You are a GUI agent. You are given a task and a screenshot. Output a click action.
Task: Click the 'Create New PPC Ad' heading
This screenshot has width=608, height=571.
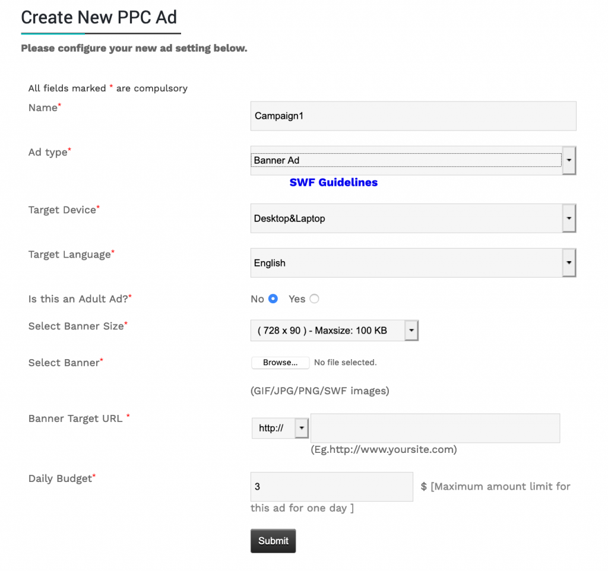[x=99, y=17]
